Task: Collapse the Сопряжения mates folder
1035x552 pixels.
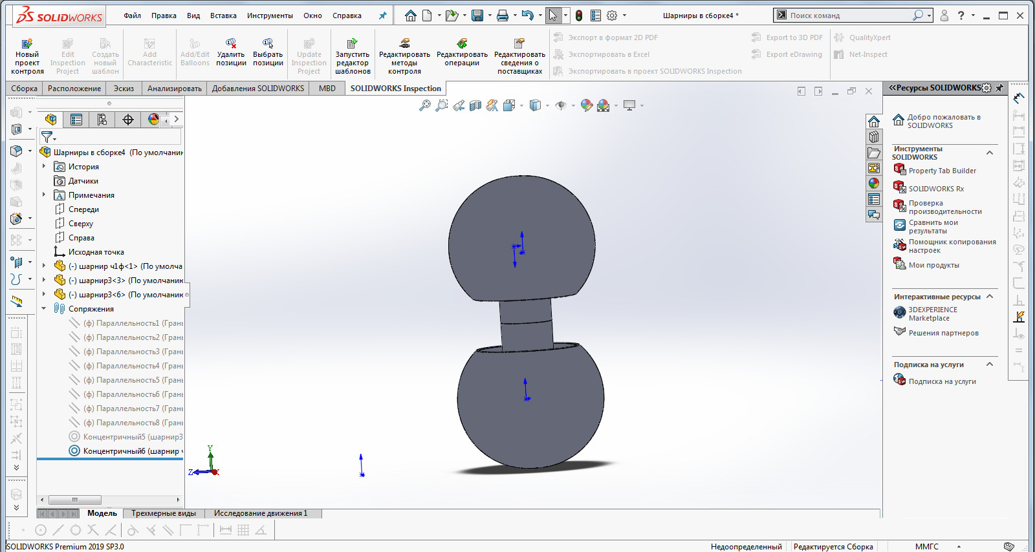Action: pos(44,309)
